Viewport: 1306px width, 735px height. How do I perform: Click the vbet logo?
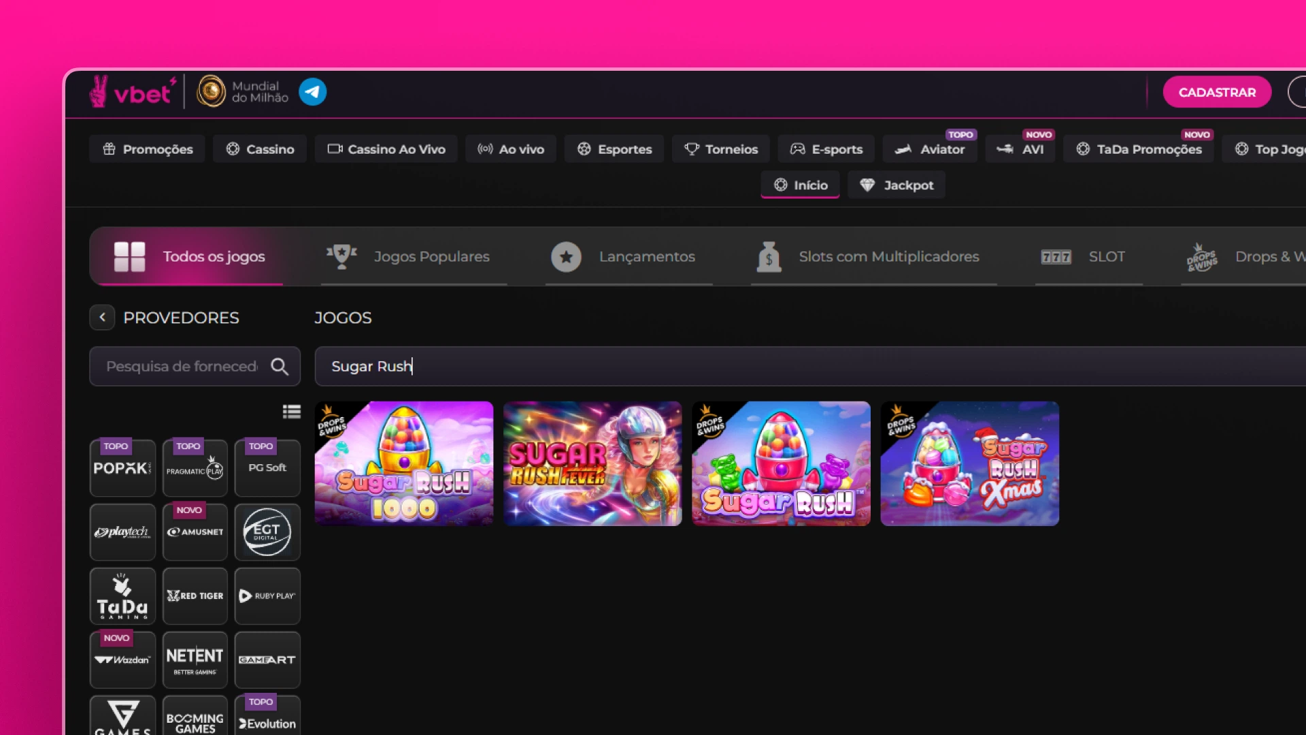point(133,92)
